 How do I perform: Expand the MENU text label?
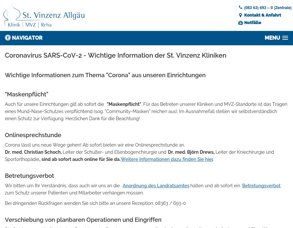coord(272,38)
